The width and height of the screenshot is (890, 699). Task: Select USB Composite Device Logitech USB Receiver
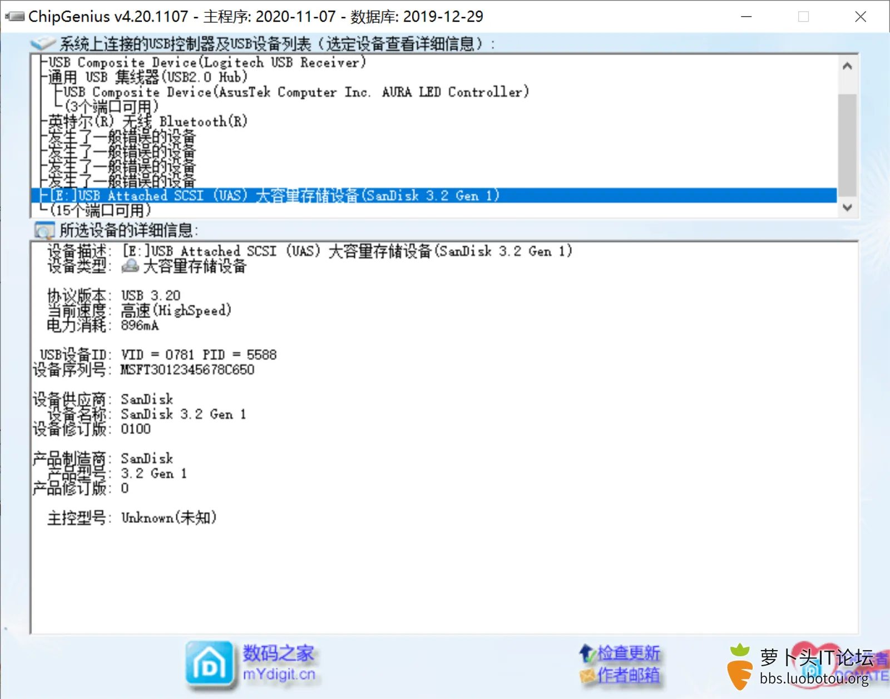point(207,62)
